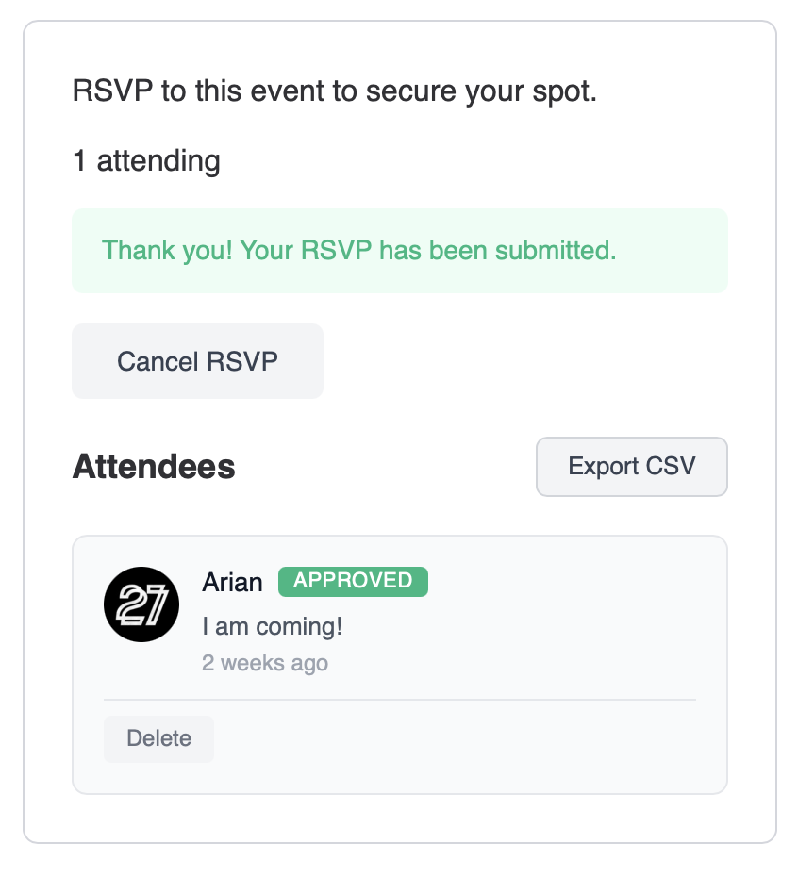Click the green APPROVED status badge
Image resolution: width=798 pixels, height=877 pixels.
click(x=353, y=581)
